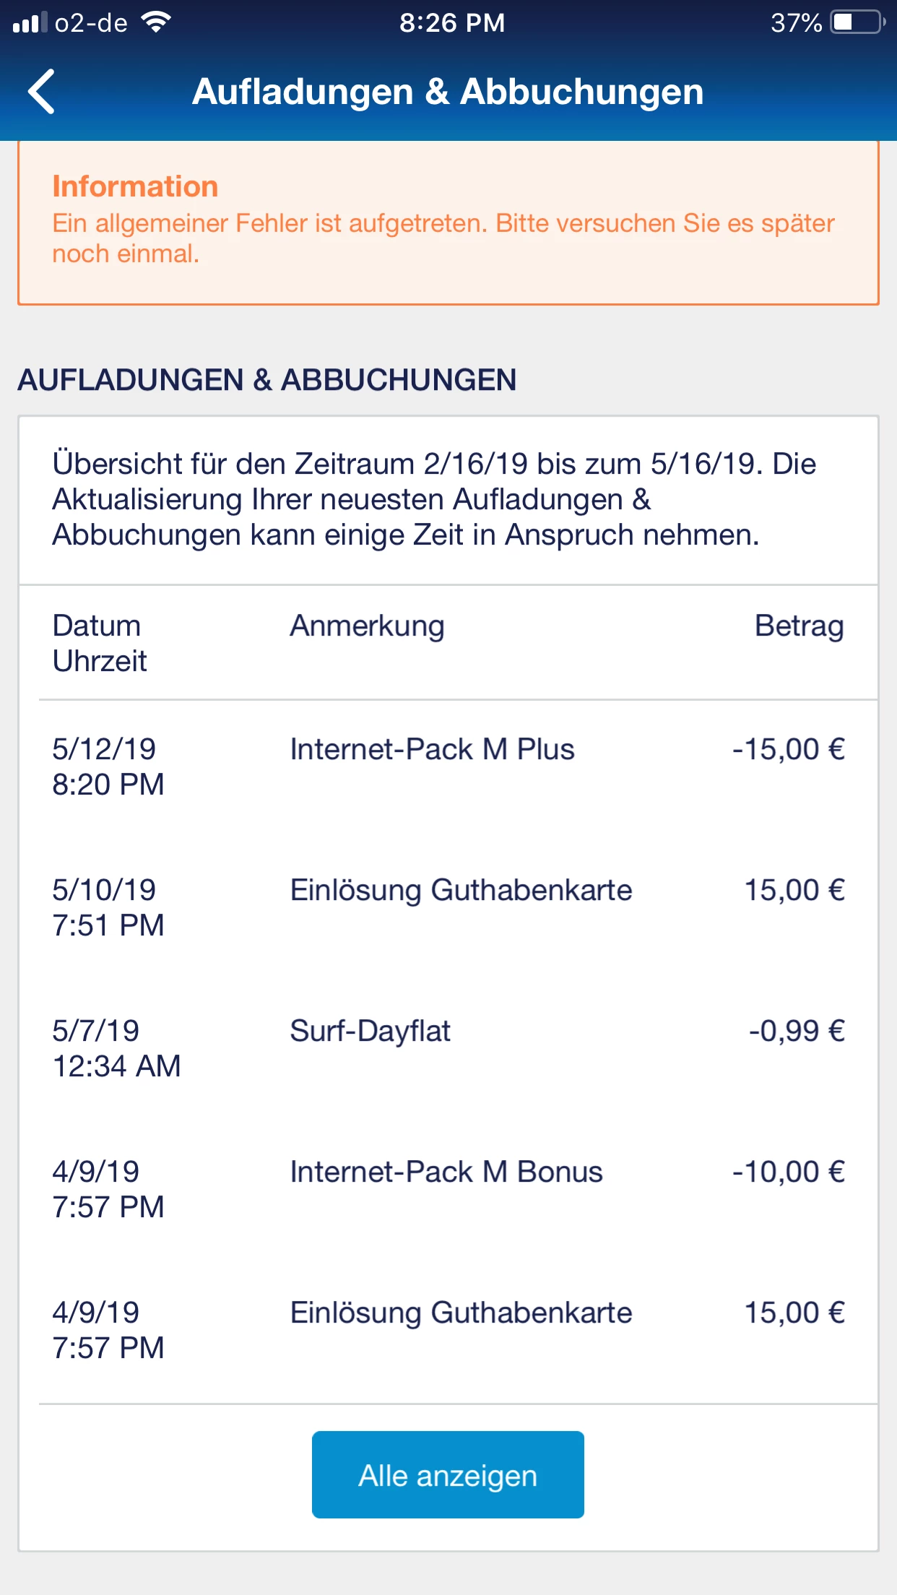
Task: Tap the Anmerkung column header
Action: (x=367, y=626)
